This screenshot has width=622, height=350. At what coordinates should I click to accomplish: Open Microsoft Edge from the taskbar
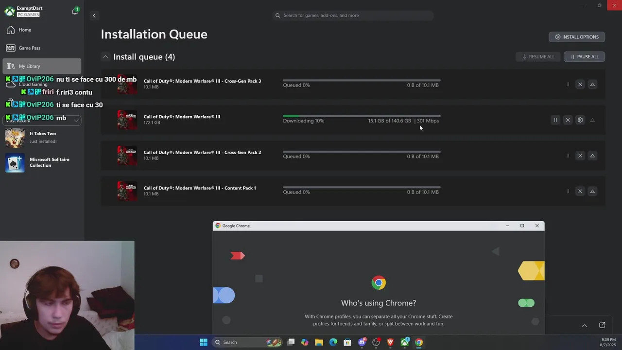pyautogui.click(x=333, y=342)
